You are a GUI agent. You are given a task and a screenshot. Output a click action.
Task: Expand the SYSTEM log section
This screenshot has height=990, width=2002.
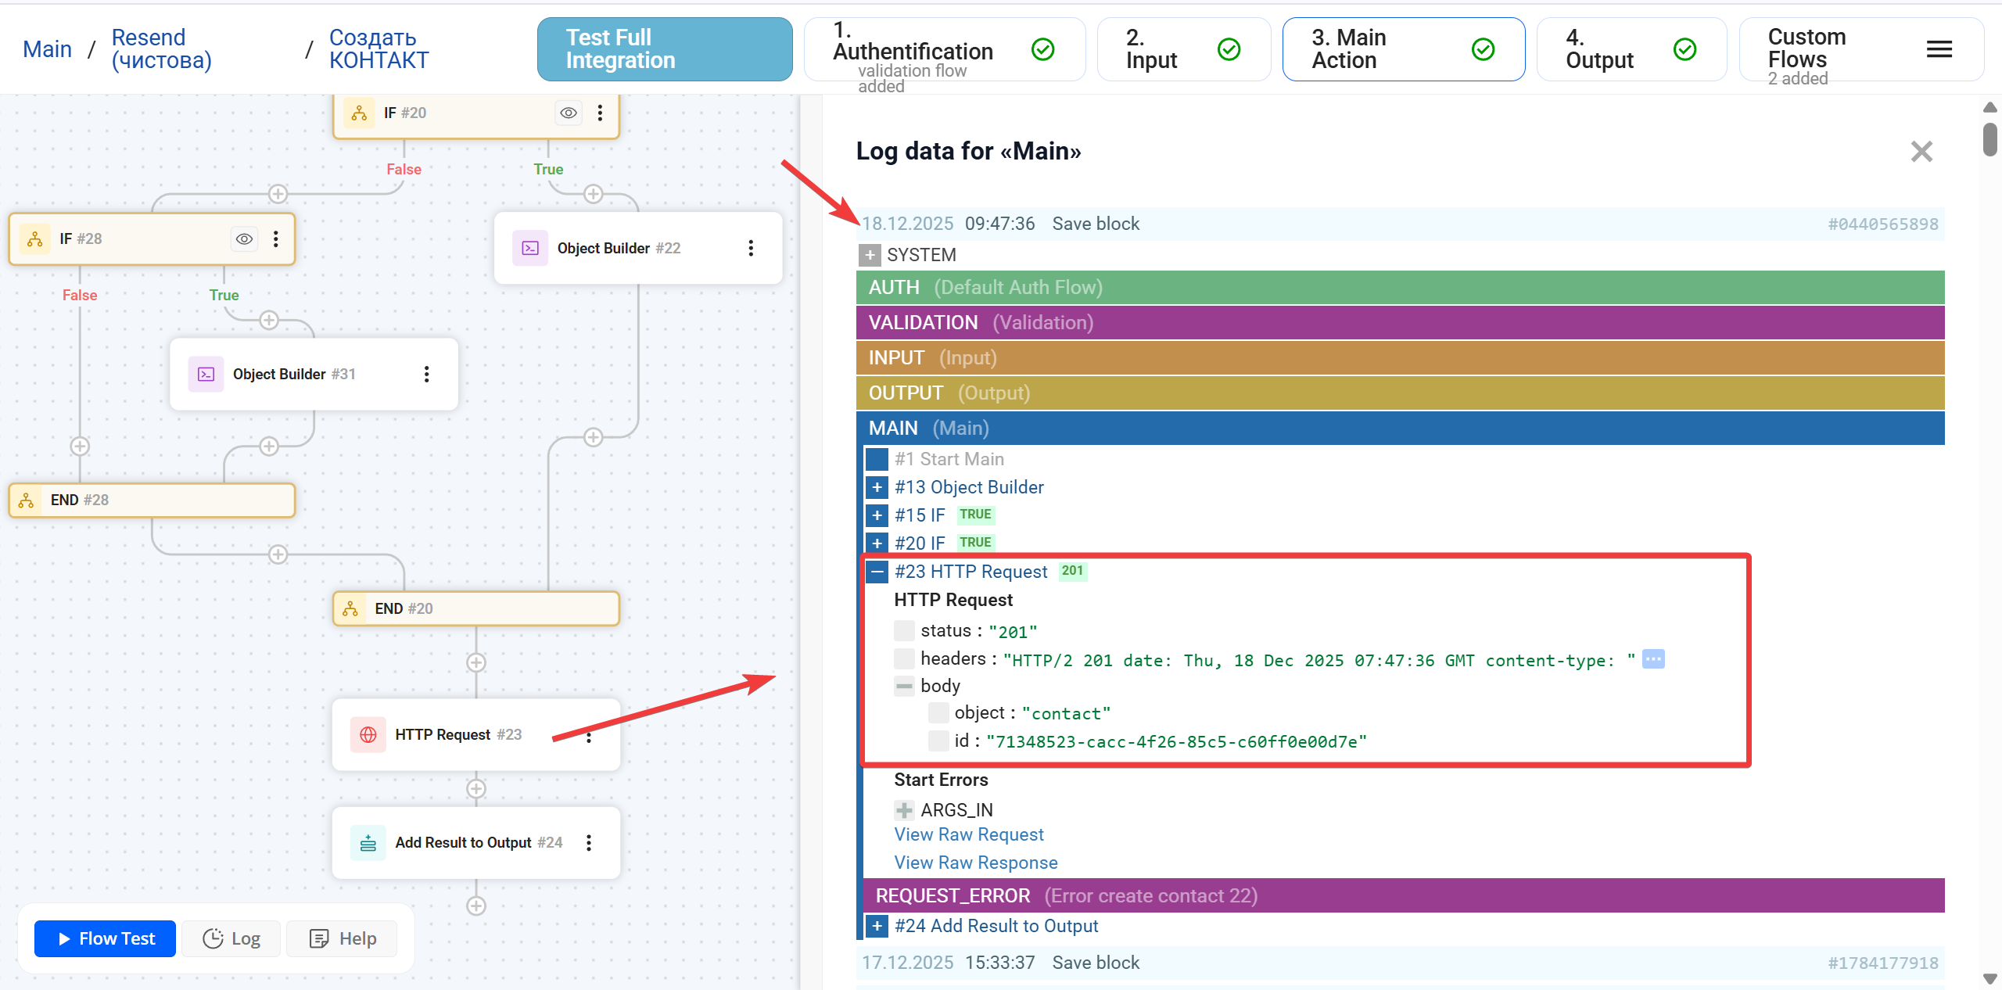tap(869, 255)
